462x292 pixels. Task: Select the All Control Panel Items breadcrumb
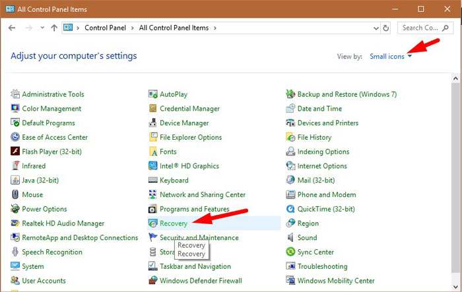tap(174, 28)
